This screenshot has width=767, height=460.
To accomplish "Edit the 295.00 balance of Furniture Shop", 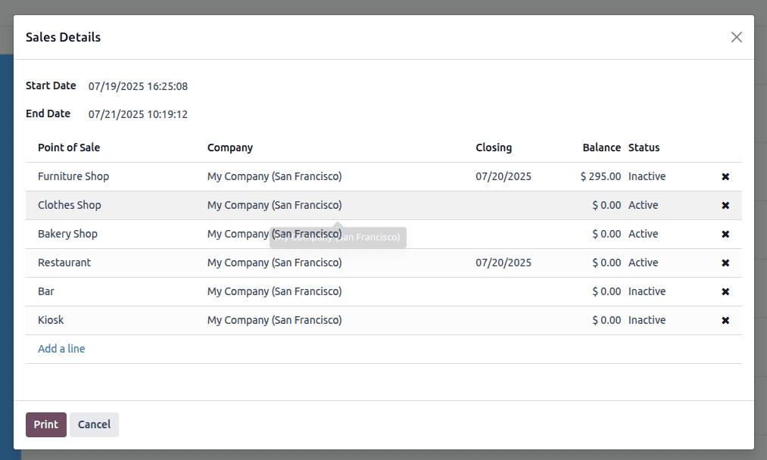I will pyautogui.click(x=599, y=176).
